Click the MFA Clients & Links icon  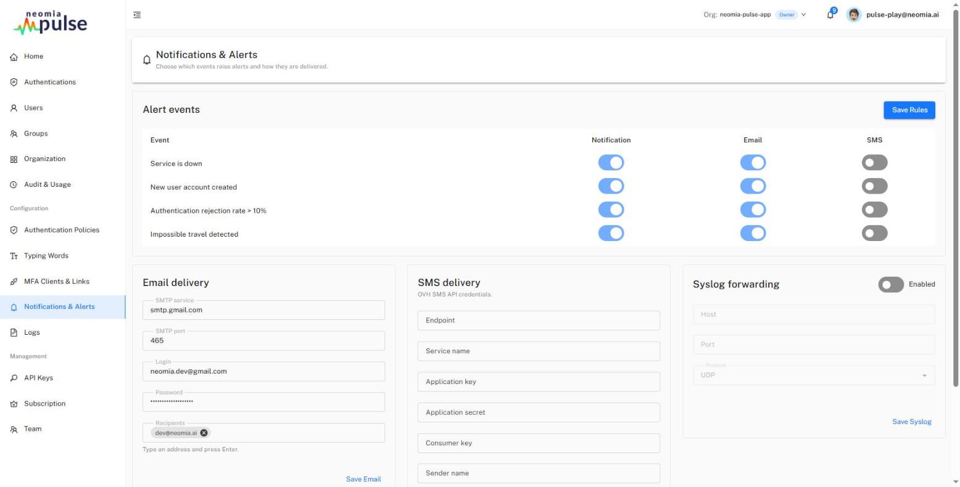tap(14, 282)
